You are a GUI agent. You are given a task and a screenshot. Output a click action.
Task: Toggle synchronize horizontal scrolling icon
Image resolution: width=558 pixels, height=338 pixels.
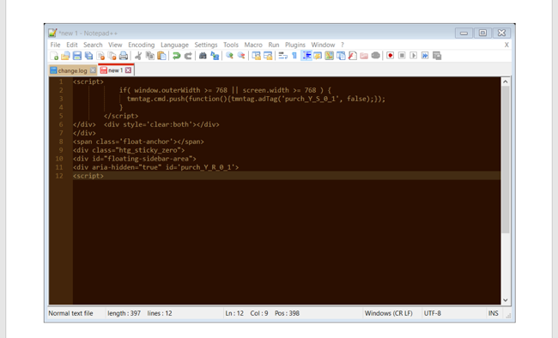268,56
